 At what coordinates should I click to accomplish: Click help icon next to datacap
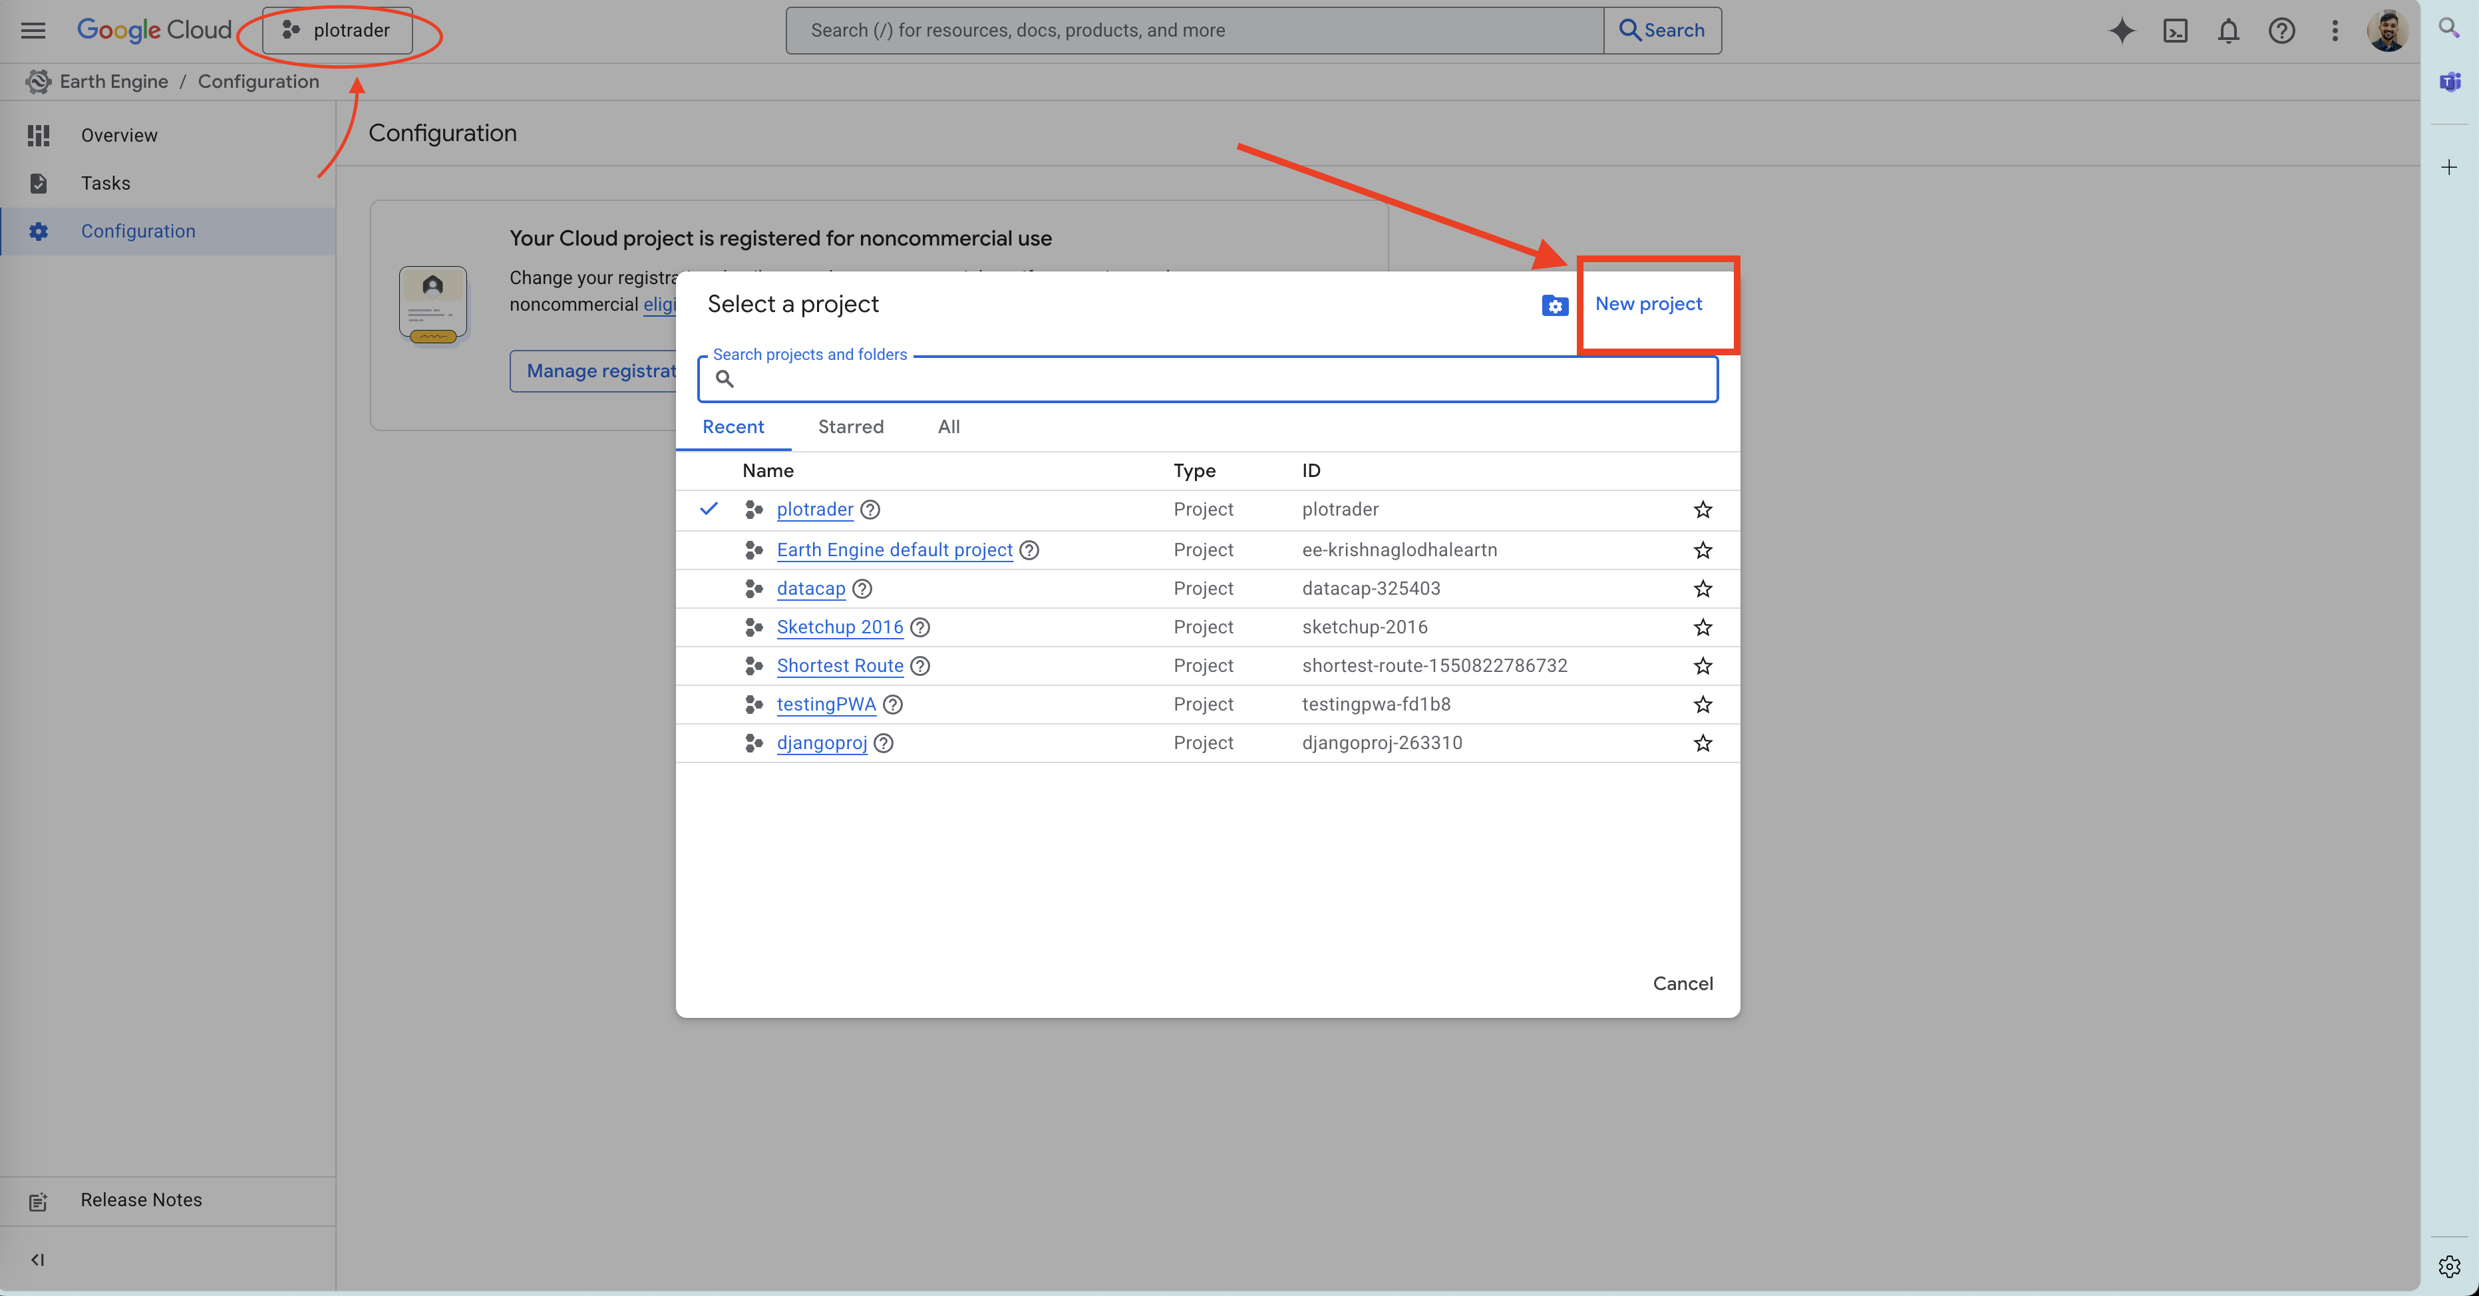coord(862,588)
